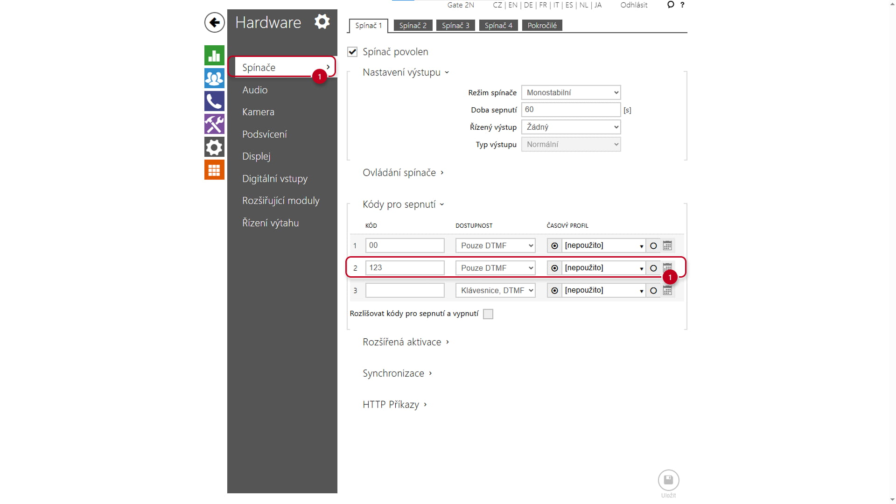
Task: Select profile radio button in code row 3
Action: pyautogui.click(x=554, y=290)
